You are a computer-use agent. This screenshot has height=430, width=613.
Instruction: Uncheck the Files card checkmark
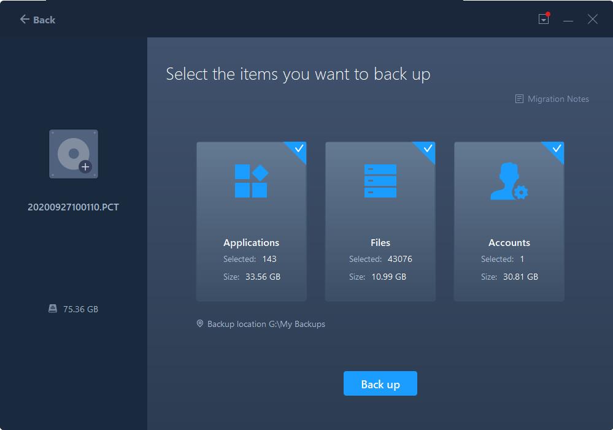[x=428, y=149]
